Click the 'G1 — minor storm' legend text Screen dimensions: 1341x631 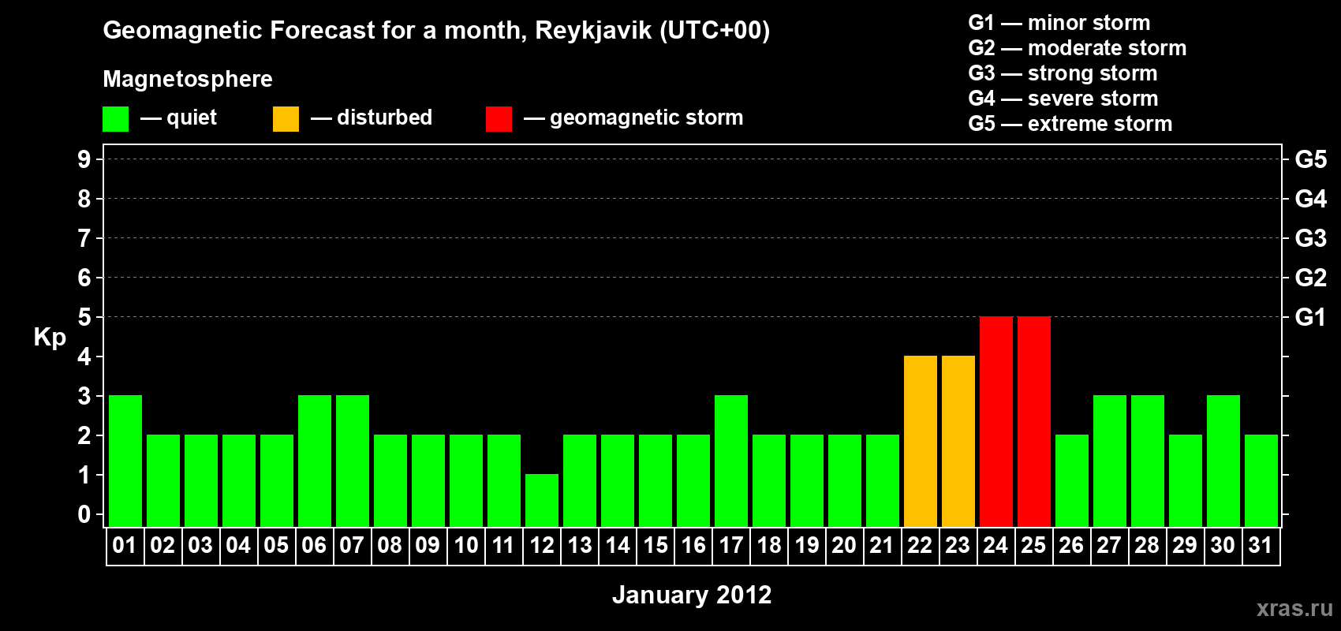pos(1059,23)
